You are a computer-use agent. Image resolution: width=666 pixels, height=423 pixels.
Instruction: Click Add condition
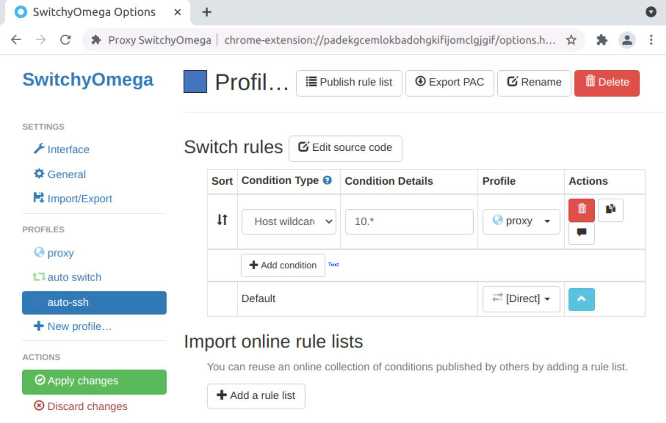283,265
